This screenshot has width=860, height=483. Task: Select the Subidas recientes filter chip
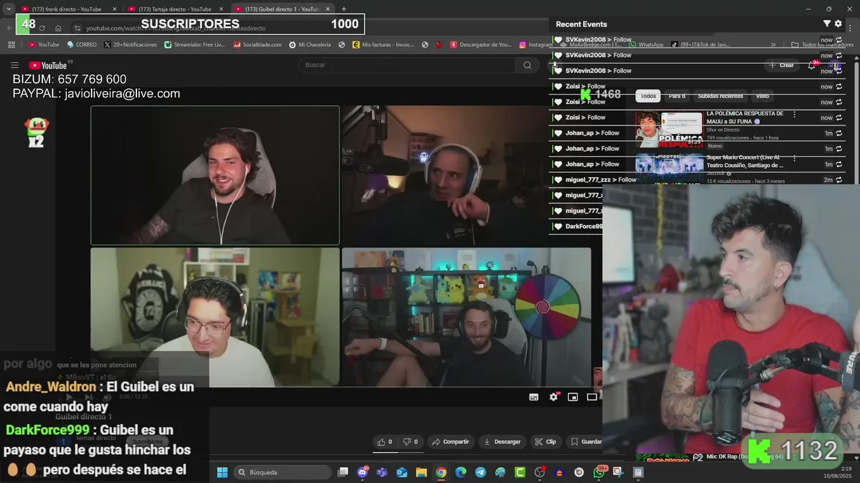coord(720,96)
